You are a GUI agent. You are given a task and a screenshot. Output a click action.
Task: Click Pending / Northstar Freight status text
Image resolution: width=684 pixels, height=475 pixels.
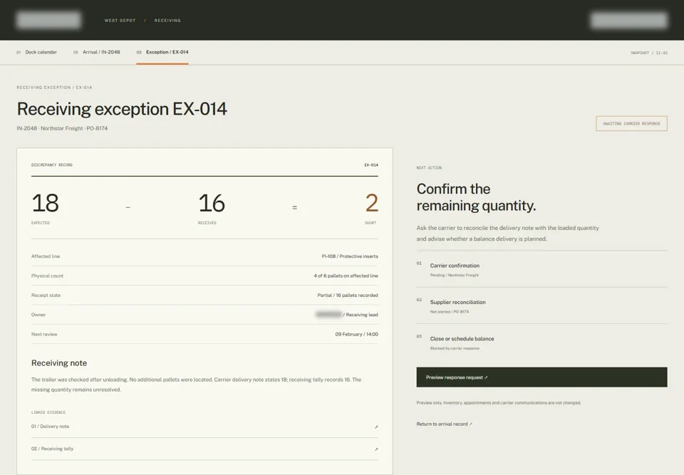(454, 275)
